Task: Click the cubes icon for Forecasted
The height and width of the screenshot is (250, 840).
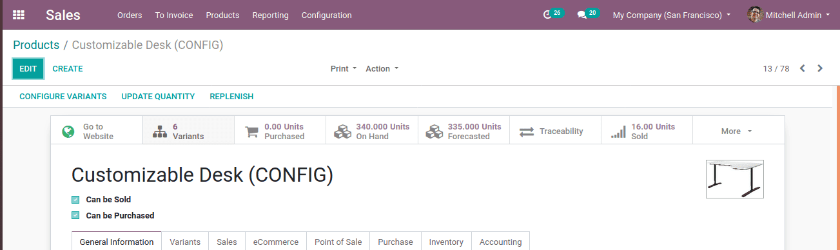Action: pos(434,131)
